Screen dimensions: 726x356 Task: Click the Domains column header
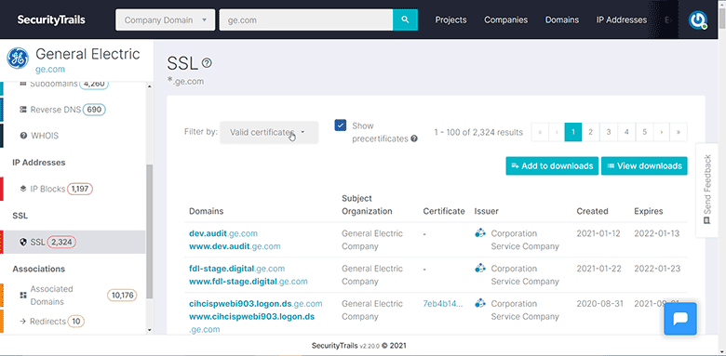tap(206, 211)
